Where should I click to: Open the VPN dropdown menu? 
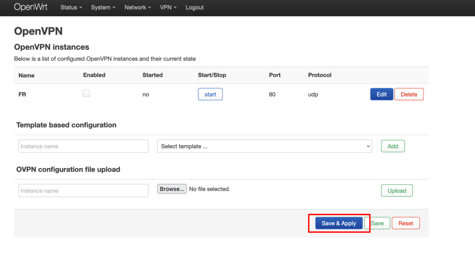(168, 7)
